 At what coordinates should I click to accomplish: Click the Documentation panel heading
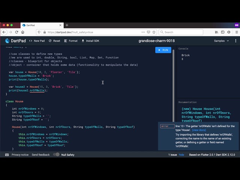click(187, 102)
